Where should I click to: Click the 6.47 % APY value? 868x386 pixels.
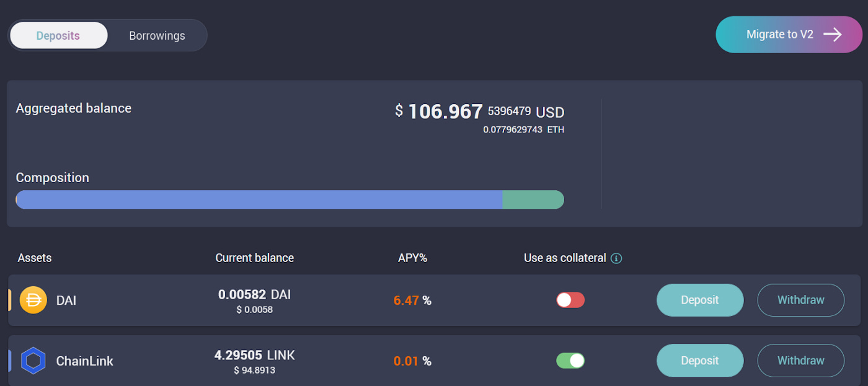(x=412, y=300)
